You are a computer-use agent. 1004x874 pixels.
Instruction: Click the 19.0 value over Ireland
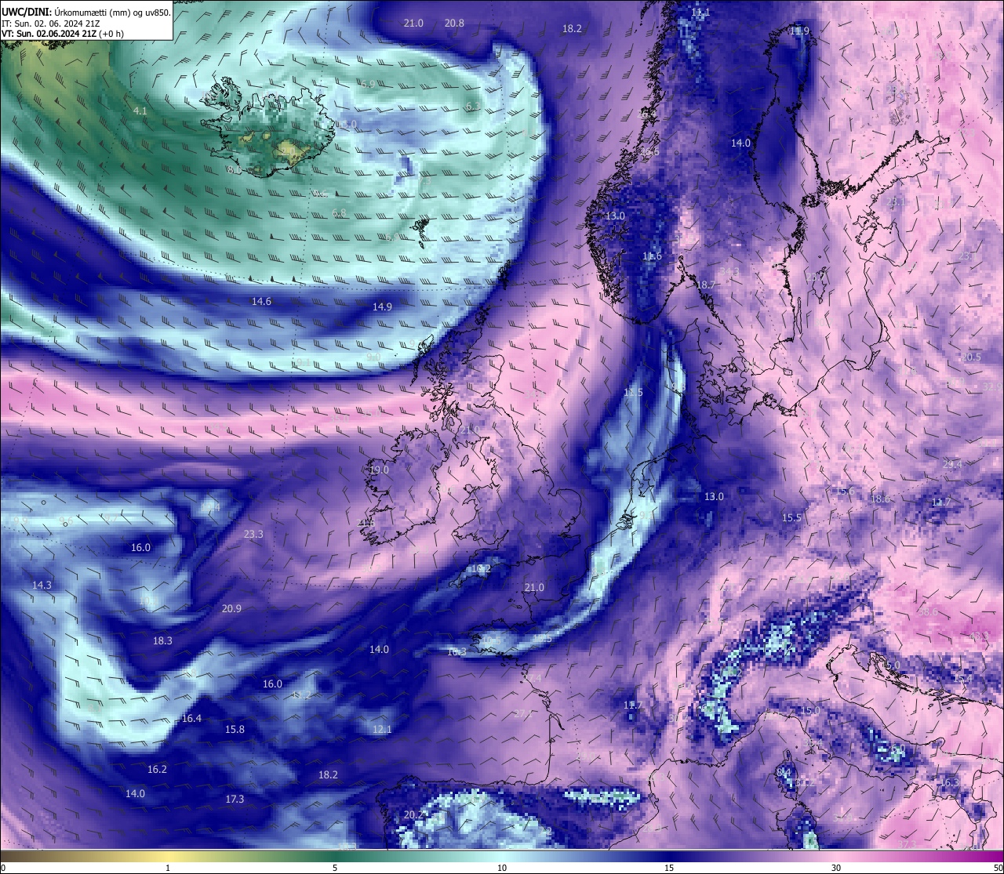tap(379, 470)
